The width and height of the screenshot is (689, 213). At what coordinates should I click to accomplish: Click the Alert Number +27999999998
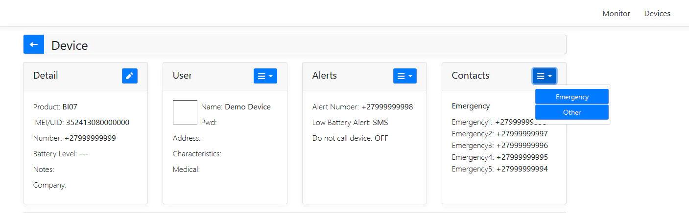point(387,107)
